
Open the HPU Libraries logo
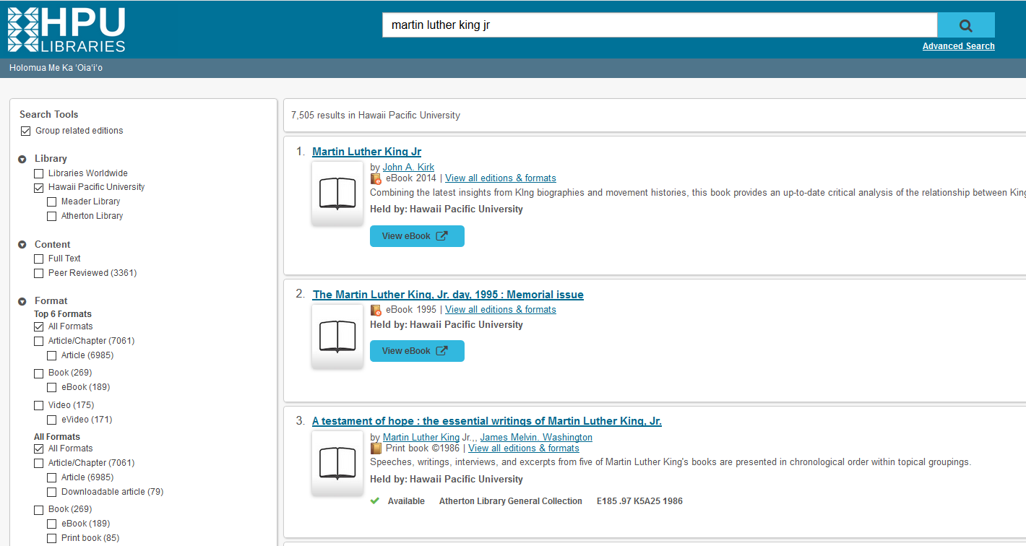click(x=66, y=30)
